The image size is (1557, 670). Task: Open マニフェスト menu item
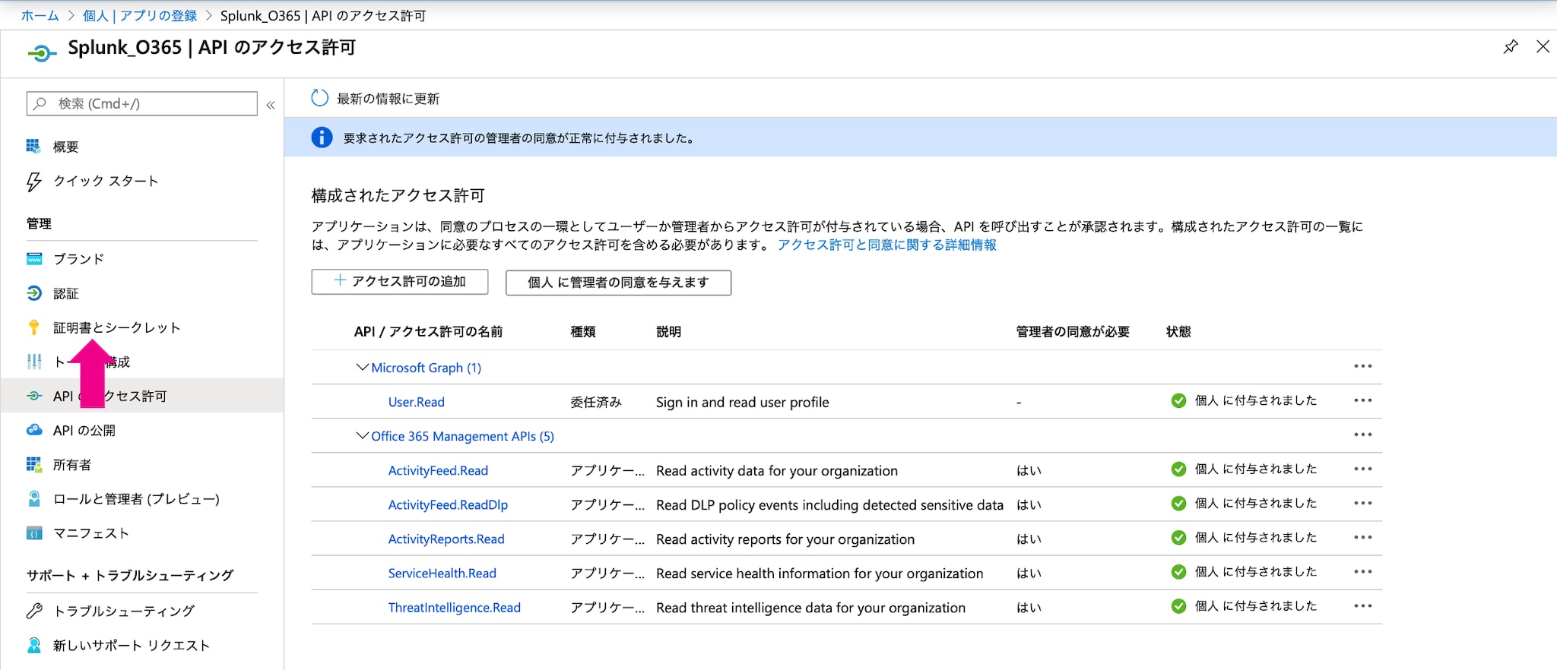pyautogui.click(x=90, y=533)
